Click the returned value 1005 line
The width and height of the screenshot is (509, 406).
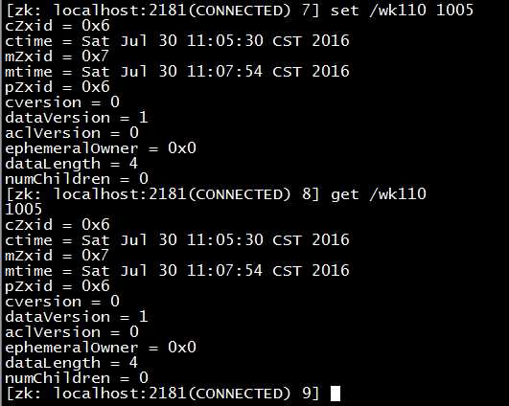23,209
